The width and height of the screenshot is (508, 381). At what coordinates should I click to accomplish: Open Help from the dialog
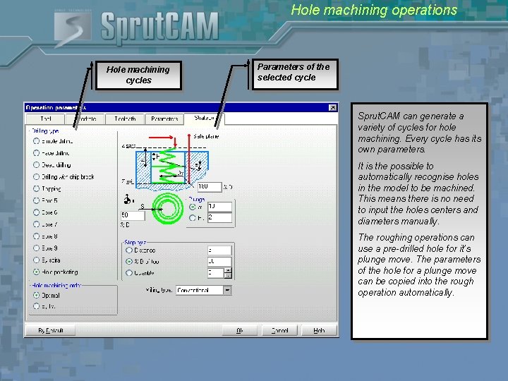(319, 330)
